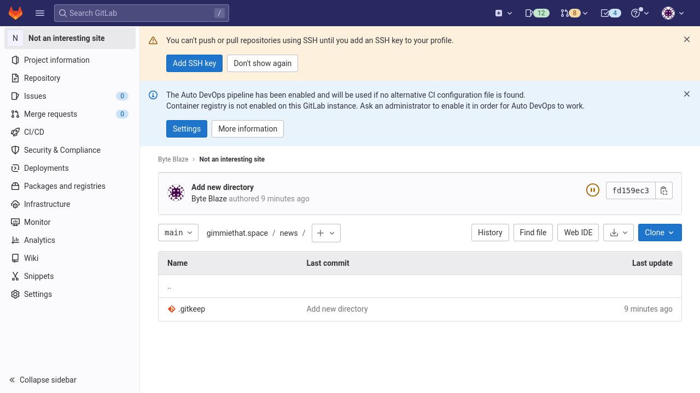This screenshot has width=700, height=393.
Task: Click the GitLab fox logo
Action: point(15,13)
